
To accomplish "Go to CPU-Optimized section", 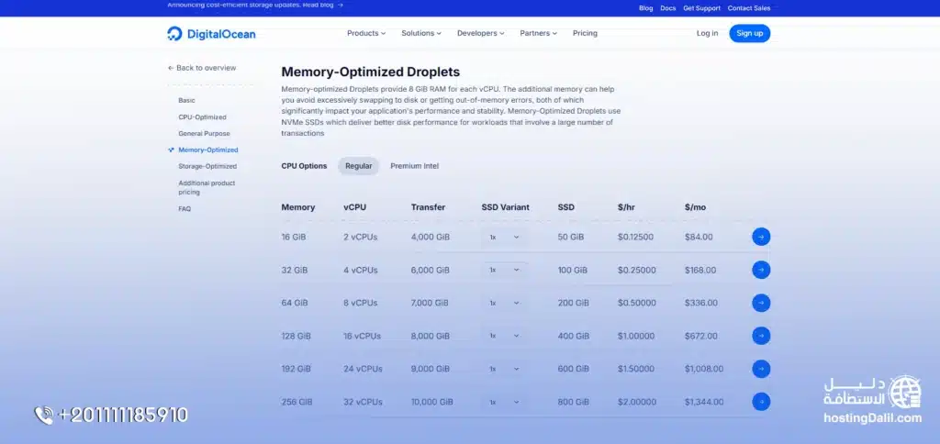I will tap(202, 117).
